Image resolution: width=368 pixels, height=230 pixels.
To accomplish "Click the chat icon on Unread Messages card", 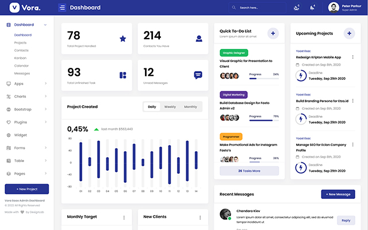I will 198,75.
